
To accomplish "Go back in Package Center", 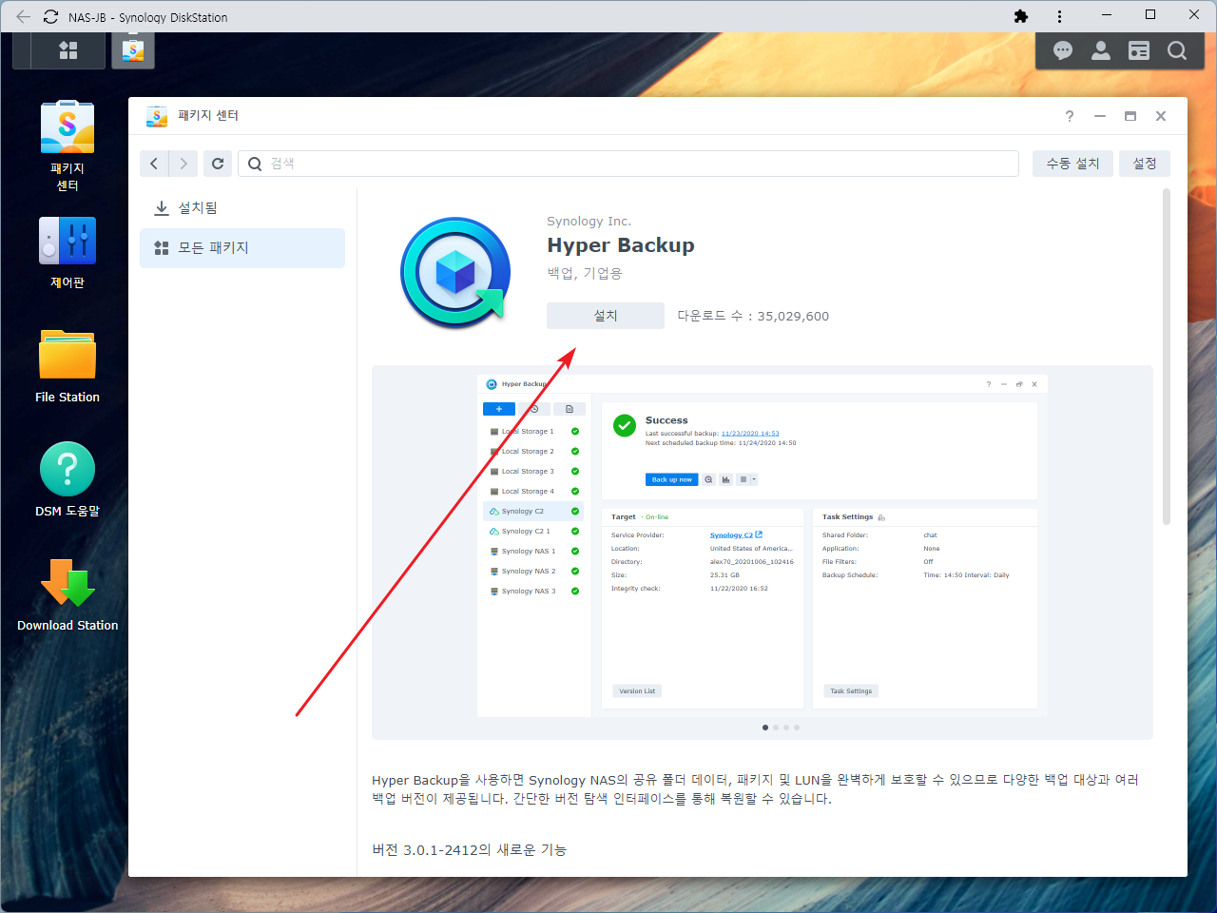I will click(154, 164).
